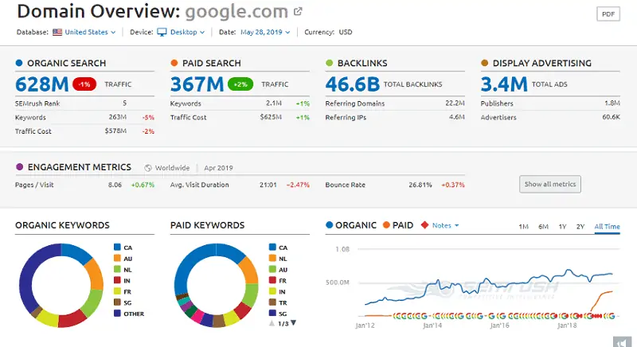
Task: Click the PAID SEARCH section heading
Action: 212,64
